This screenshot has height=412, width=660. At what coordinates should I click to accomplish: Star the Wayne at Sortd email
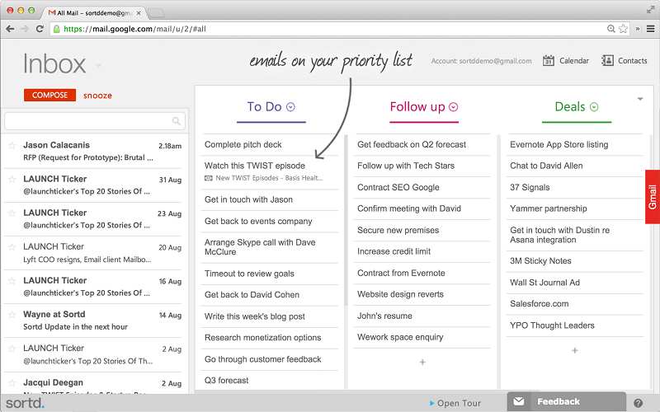pyautogui.click(x=12, y=315)
